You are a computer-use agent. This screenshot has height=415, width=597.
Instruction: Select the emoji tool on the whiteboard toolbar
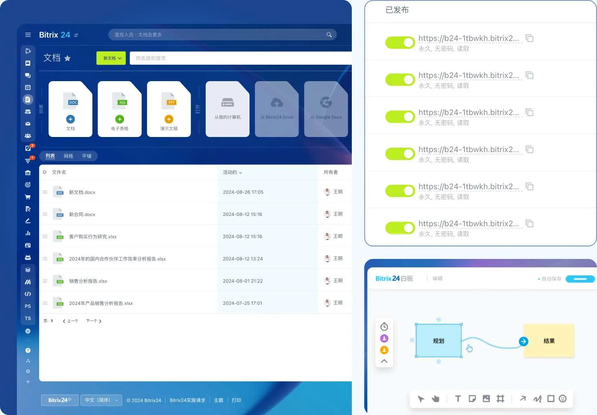[x=563, y=399]
